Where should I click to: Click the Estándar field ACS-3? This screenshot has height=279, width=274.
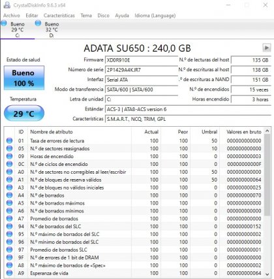pos(188,109)
